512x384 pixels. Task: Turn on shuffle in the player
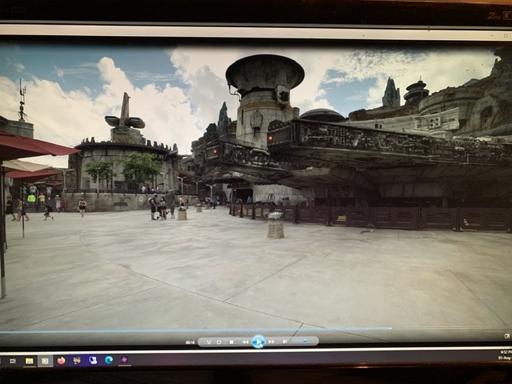tap(208, 342)
